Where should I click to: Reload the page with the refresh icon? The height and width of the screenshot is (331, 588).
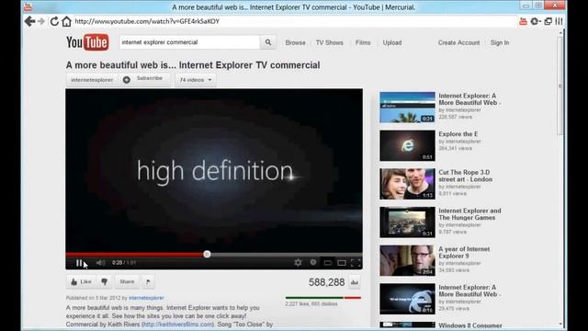click(x=54, y=21)
